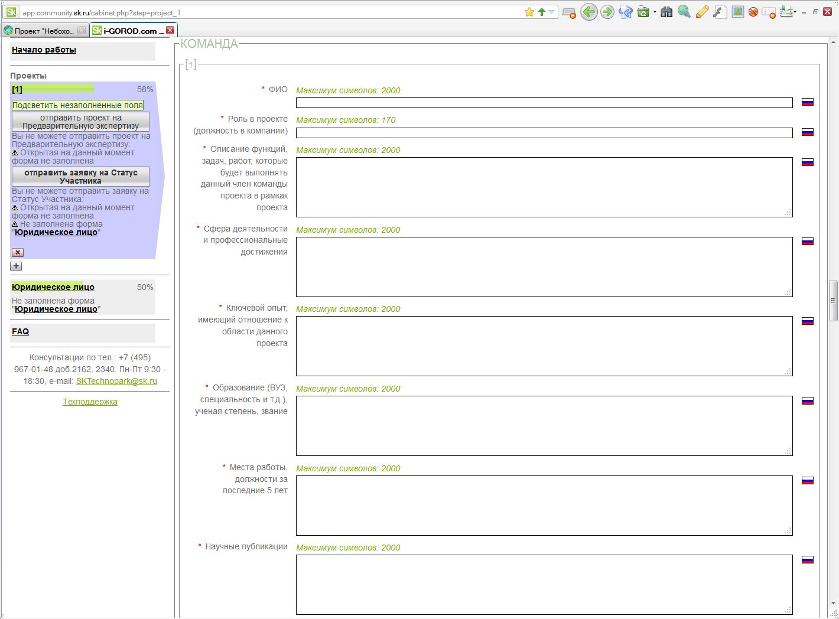The height and width of the screenshot is (619, 839).
Task: Click the back navigation arrow
Action: pos(588,12)
